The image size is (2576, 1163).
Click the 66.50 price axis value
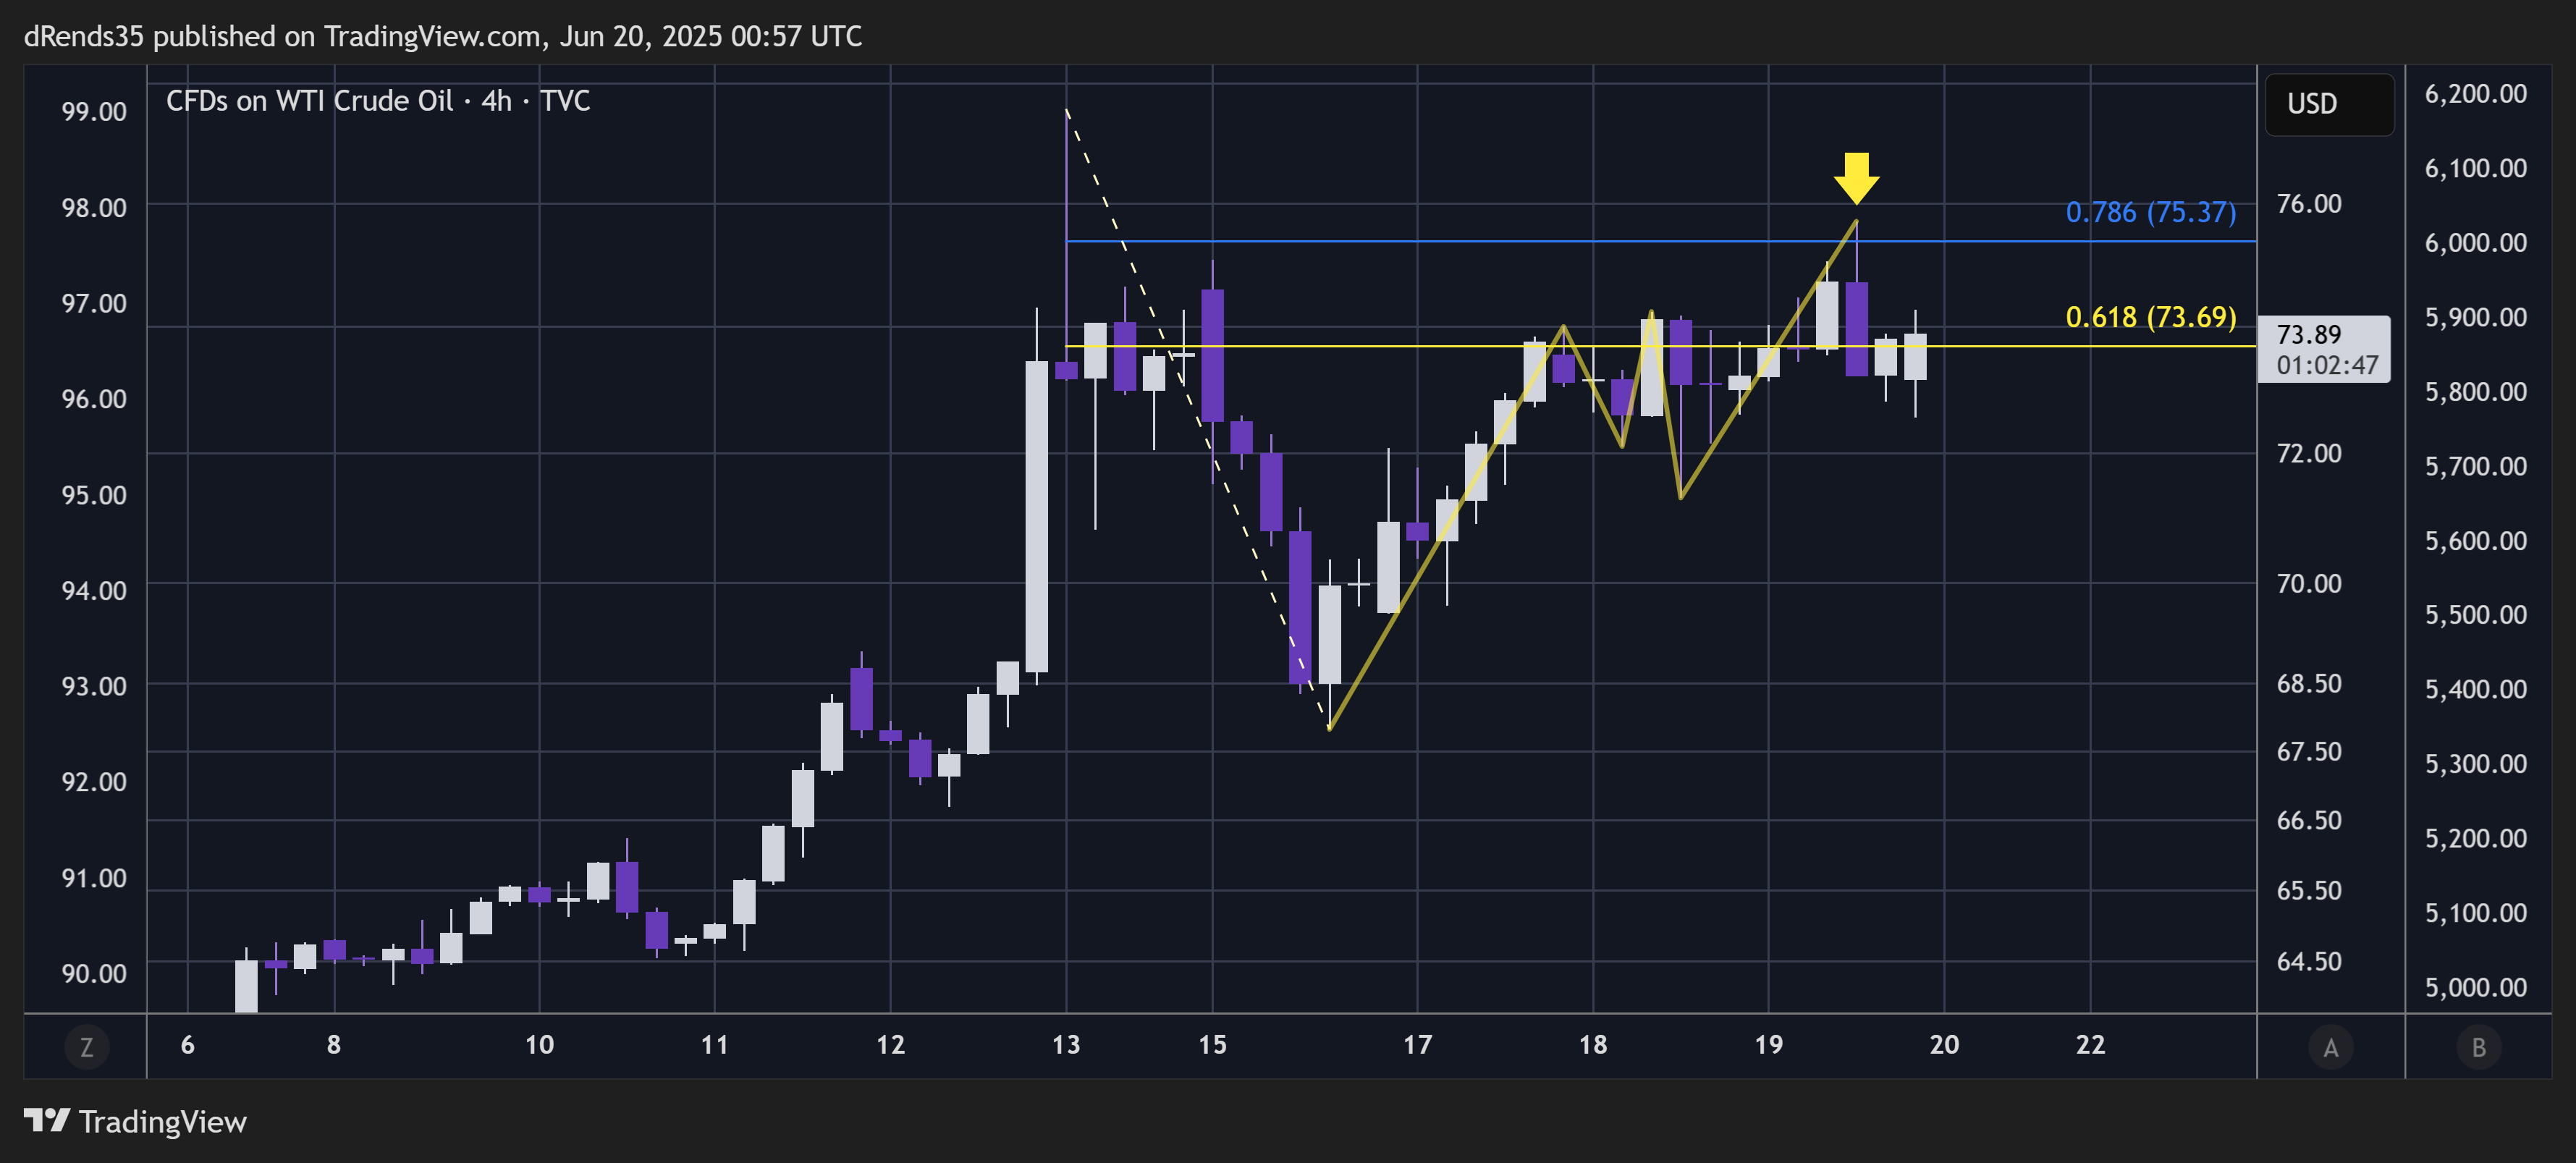click(x=2309, y=821)
